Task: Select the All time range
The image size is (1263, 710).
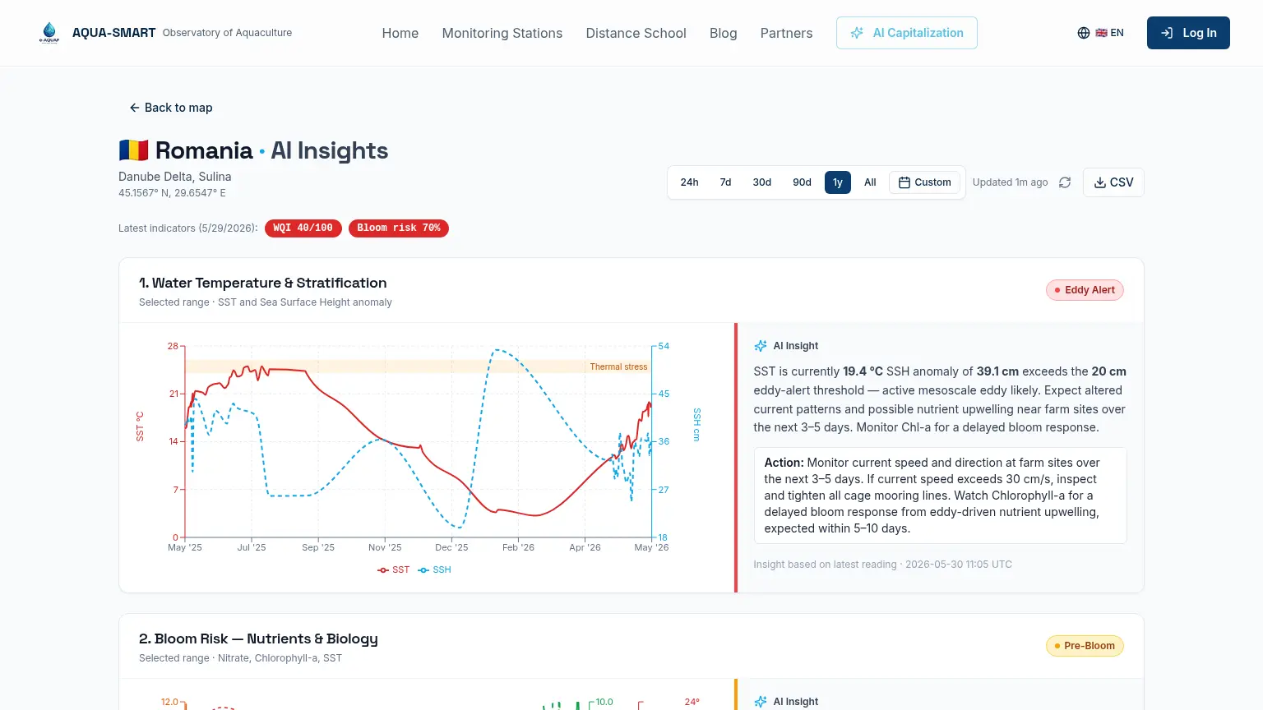Action: tap(870, 182)
